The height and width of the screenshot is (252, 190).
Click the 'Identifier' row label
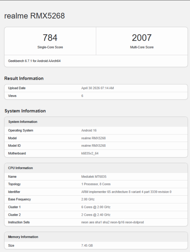coord(14,192)
